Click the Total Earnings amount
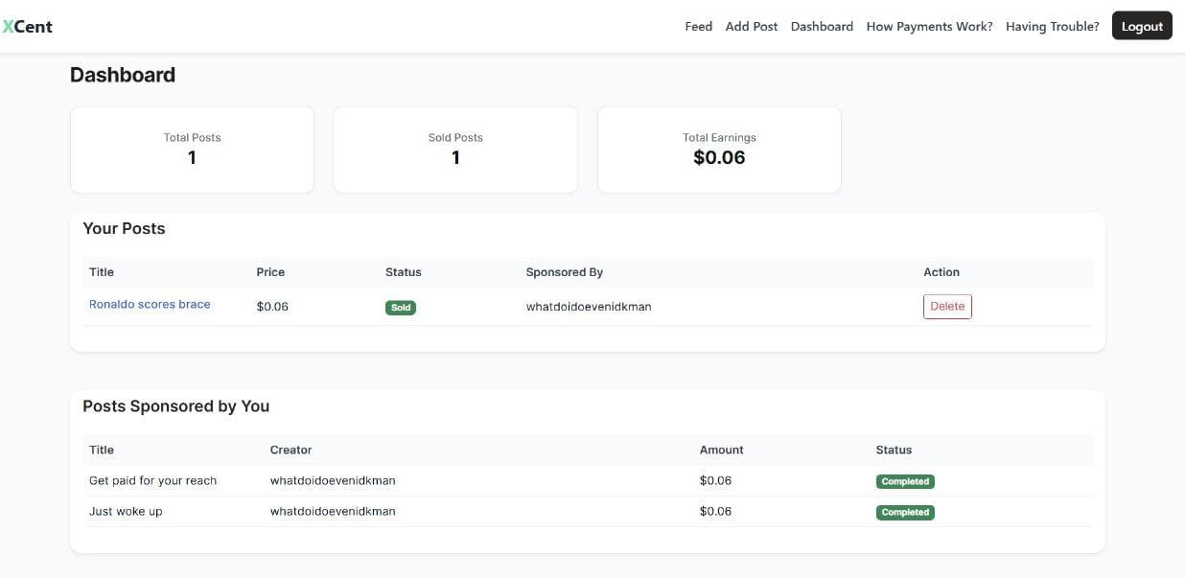This screenshot has width=1185, height=578. click(x=719, y=157)
